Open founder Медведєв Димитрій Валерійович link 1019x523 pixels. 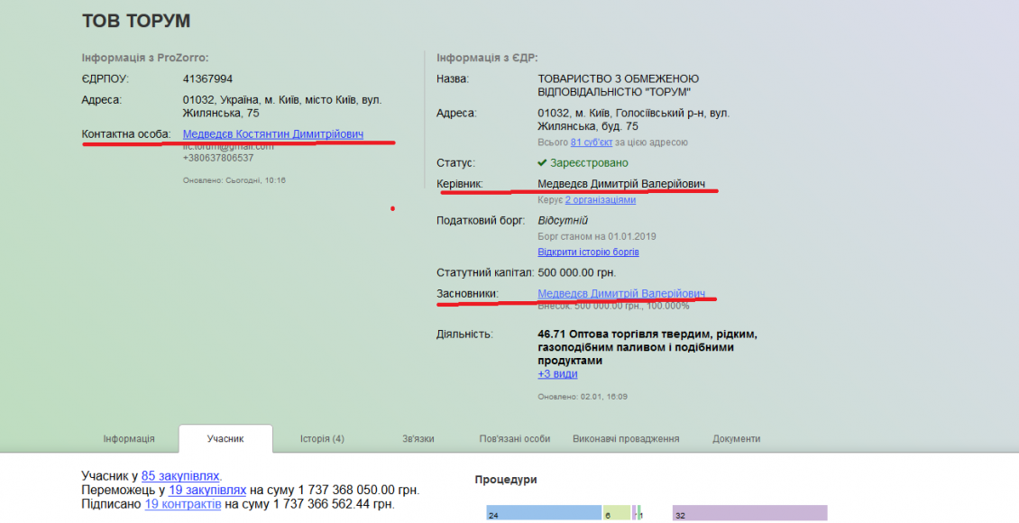coord(621,294)
